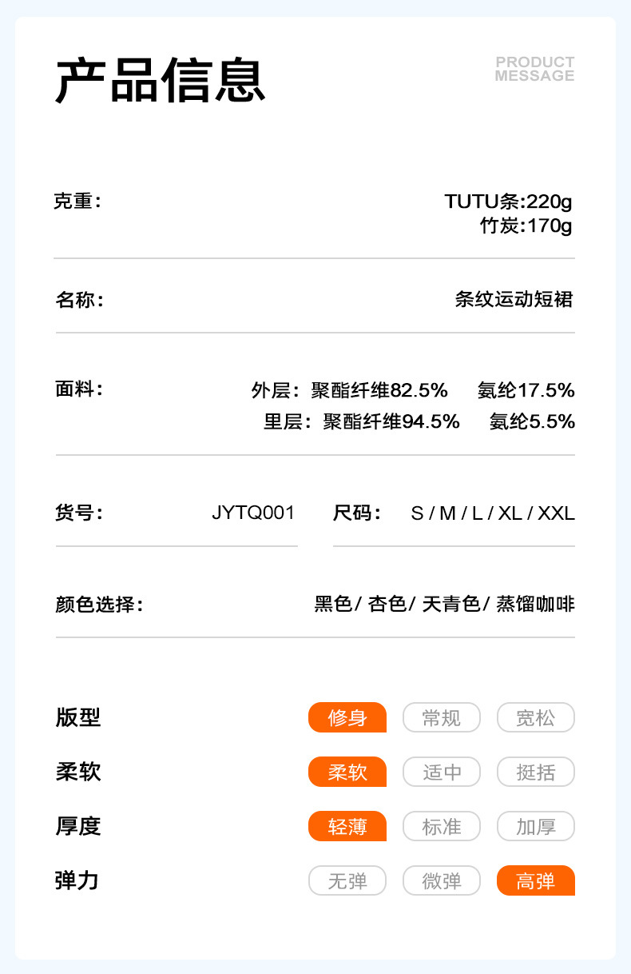Viewport: 631px width, 974px height.
Task: Click the TUTU条:220g weight value
Action: pyautogui.click(x=509, y=201)
